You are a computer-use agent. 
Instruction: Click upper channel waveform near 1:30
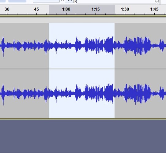click(125, 46)
